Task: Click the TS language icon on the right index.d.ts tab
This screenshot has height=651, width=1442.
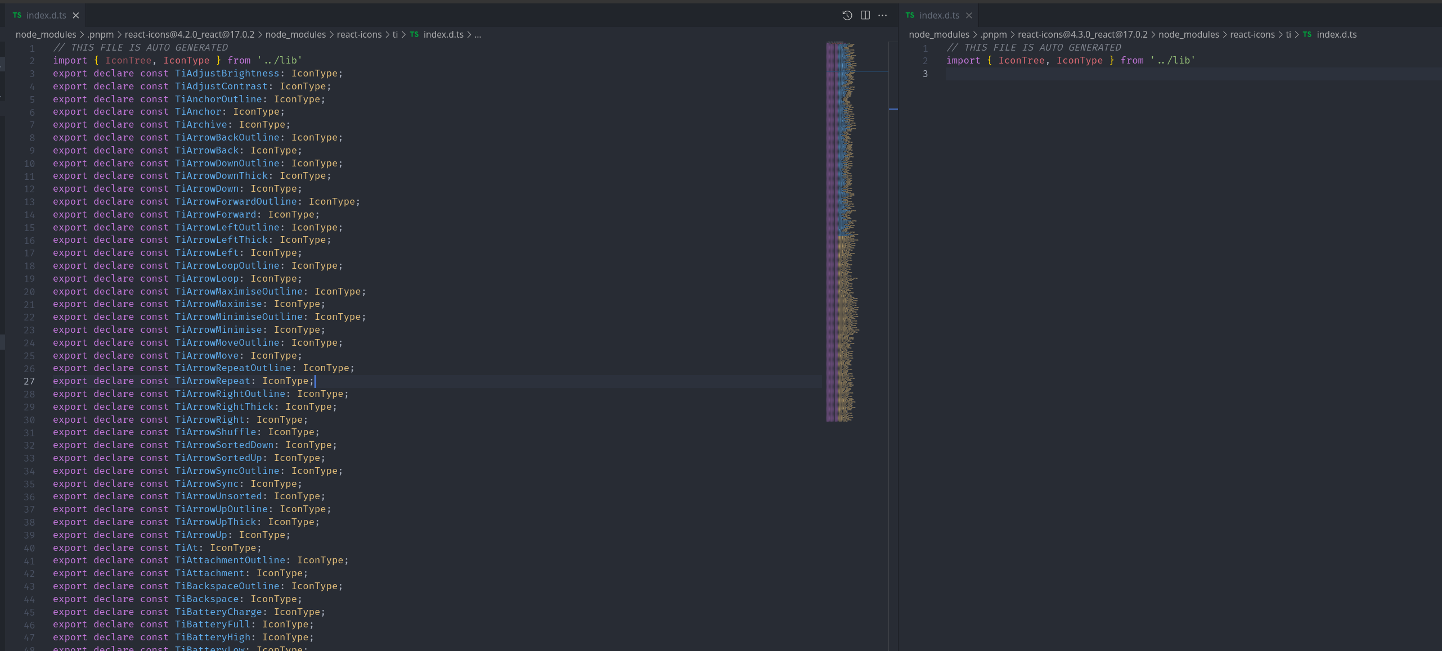Action: [909, 15]
